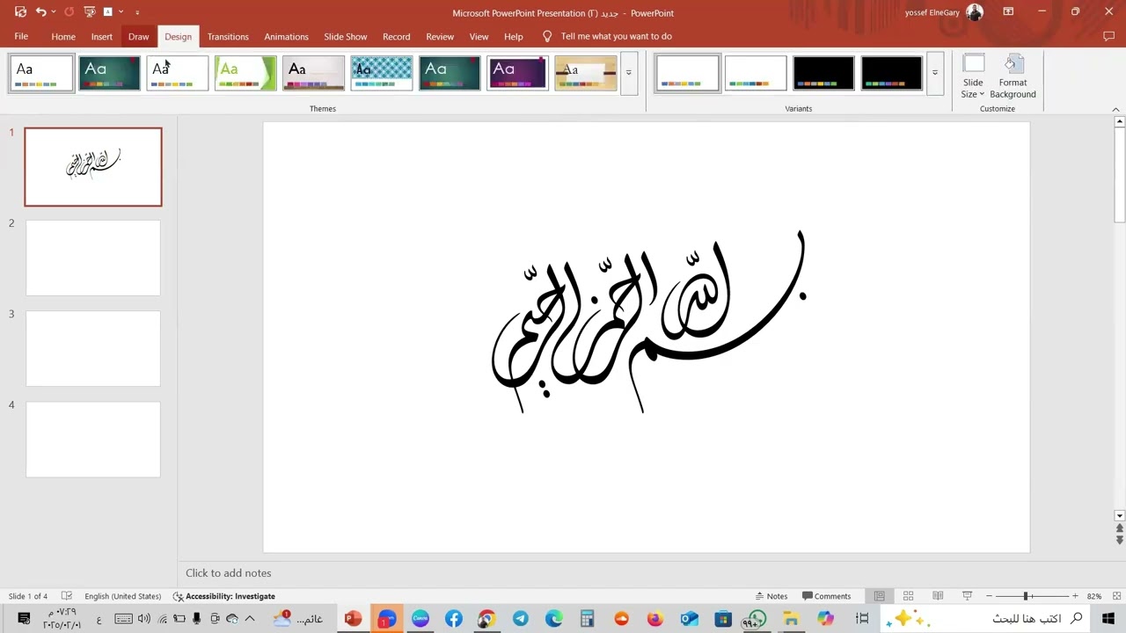Open Facebook from the taskbar
This screenshot has width=1126, height=633.
pyautogui.click(x=454, y=619)
